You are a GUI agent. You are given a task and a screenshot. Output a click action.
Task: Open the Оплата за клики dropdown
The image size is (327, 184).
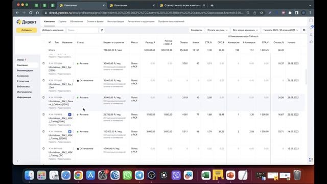pos(217,30)
